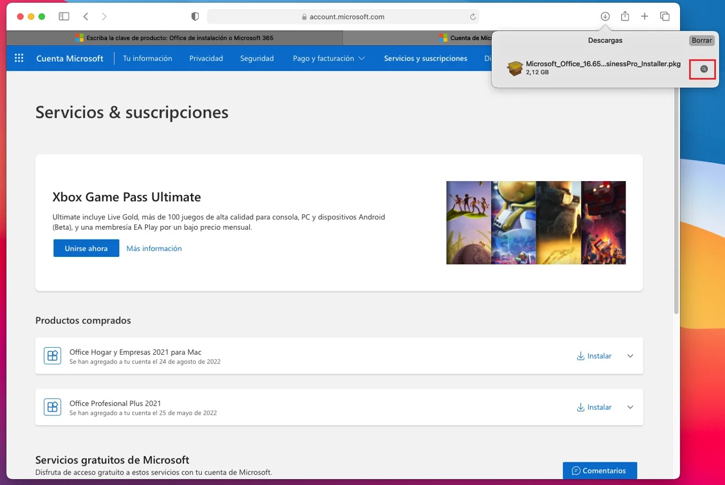
Task: Reload the page with the refresh icon
Action: (472, 17)
